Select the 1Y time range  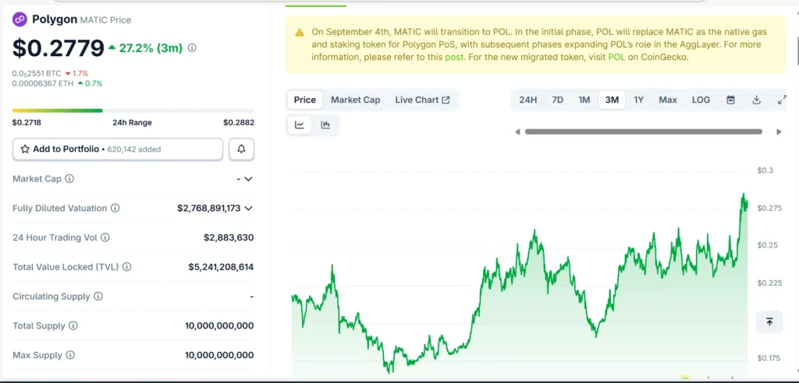[638, 100]
